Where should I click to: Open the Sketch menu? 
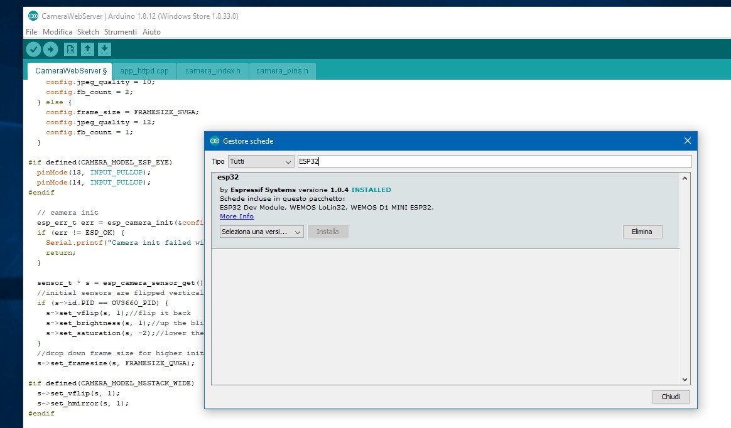88,31
